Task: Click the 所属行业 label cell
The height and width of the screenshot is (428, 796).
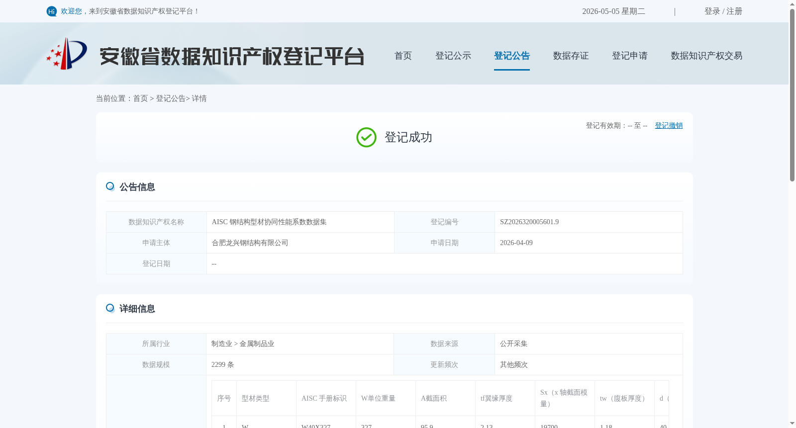Action: tap(156, 344)
